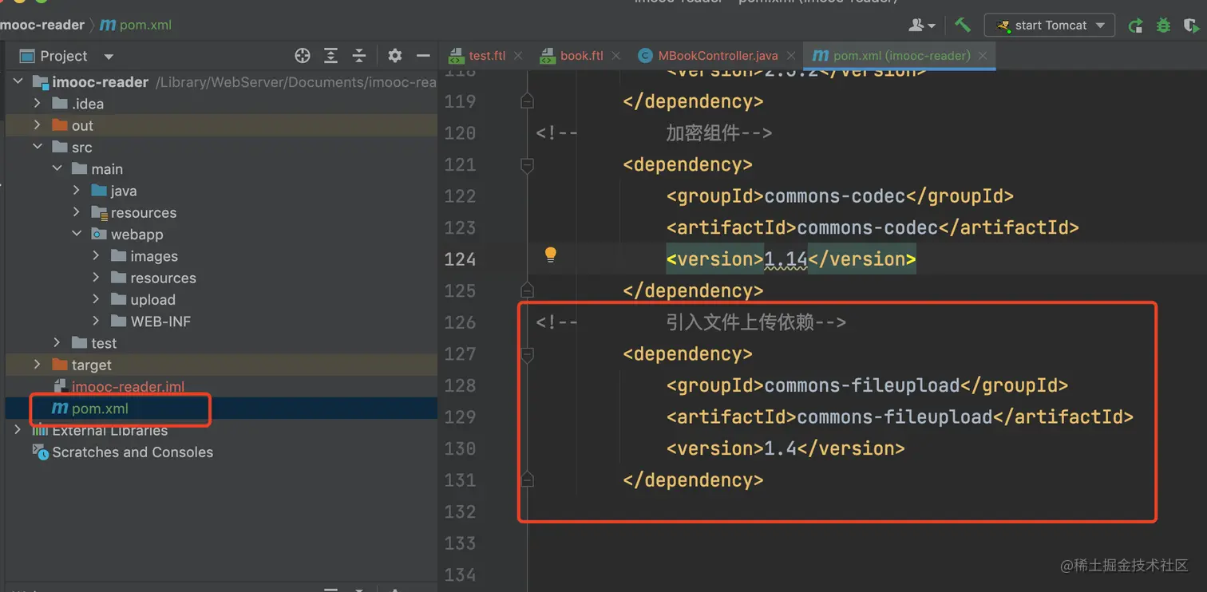This screenshot has height=592, width=1207.
Task: Open the start Tomcat run configuration dropdown
Action: click(x=1049, y=26)
